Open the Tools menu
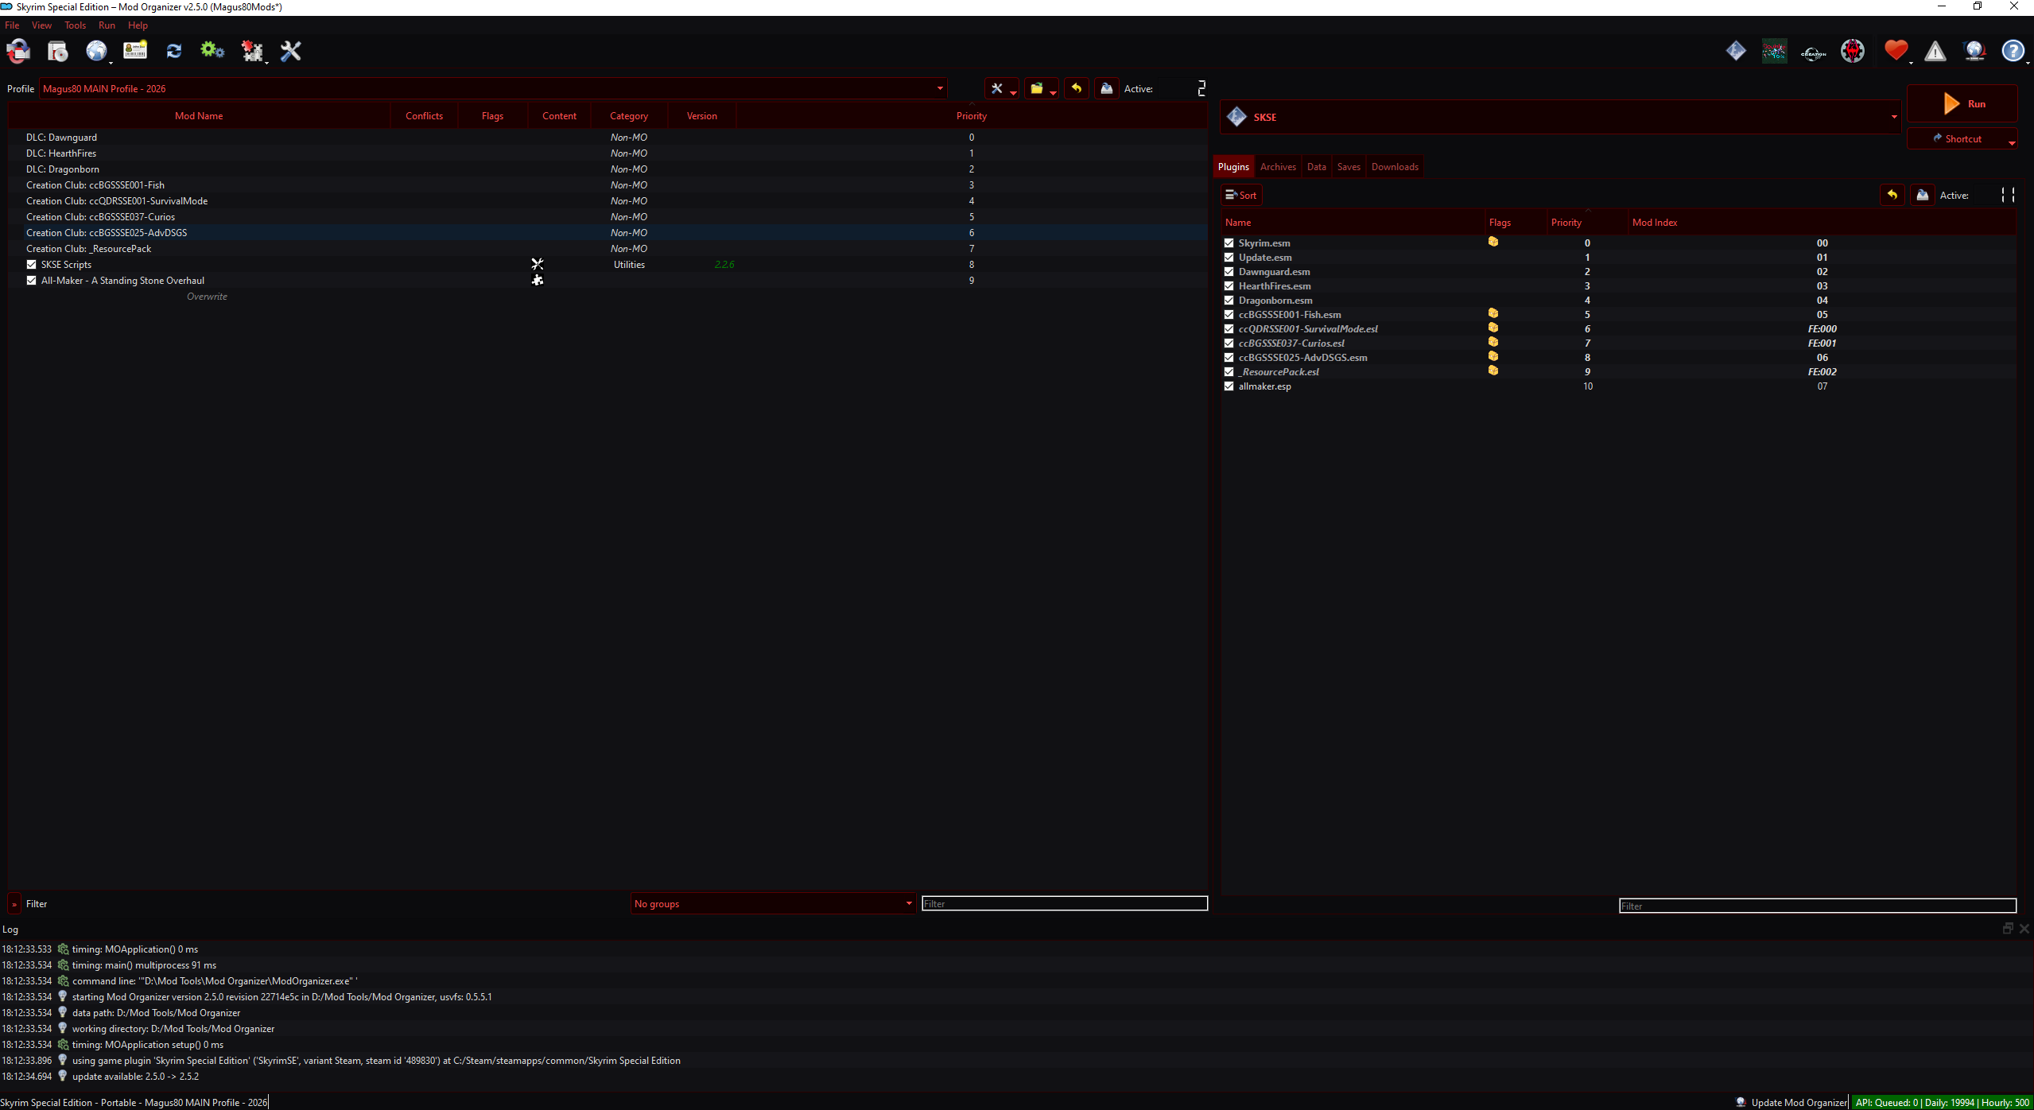Viewport: 2034px width, 1110px height. tap(75, 25)
